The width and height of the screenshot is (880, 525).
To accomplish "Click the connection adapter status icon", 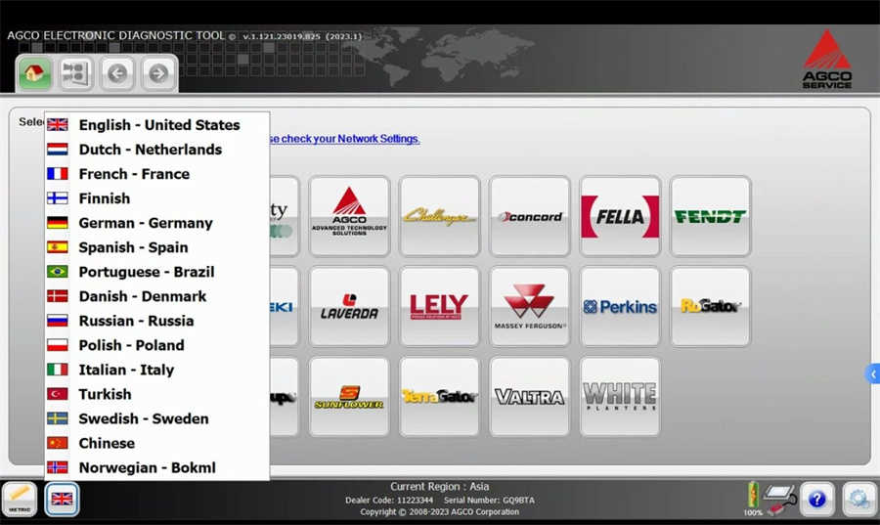I will point(779,498).
